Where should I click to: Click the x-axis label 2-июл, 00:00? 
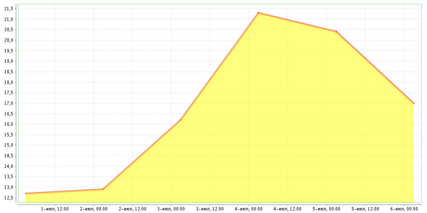[x=94, y=209]
